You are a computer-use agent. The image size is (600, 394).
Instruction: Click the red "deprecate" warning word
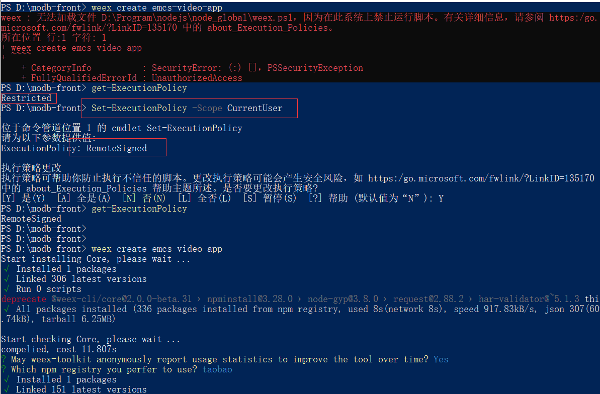coord(24,299)
